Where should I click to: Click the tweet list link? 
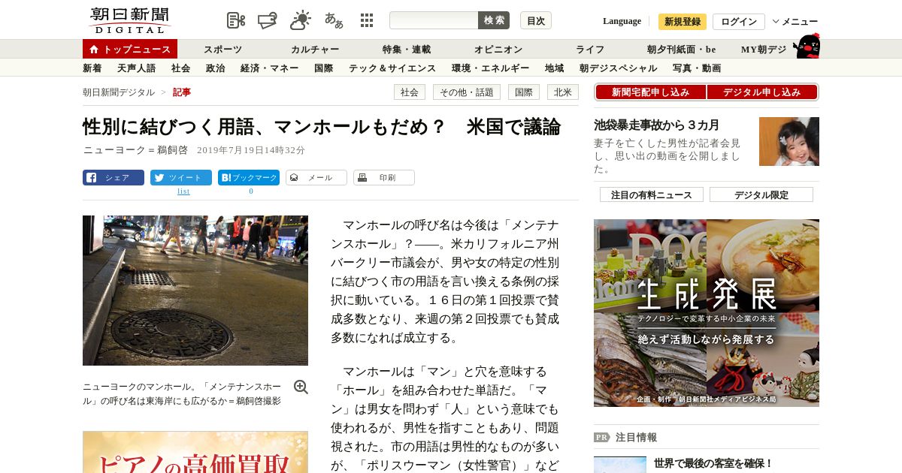point(183,191)
